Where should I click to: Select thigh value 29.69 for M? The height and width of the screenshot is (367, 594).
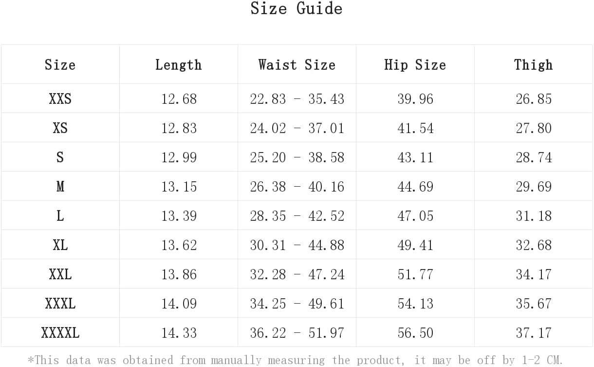534,187
